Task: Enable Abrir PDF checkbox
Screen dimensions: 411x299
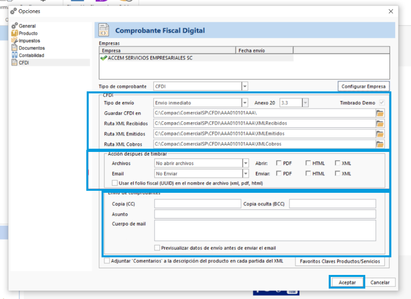Action: pyautogui.click(x=279, y=163)
